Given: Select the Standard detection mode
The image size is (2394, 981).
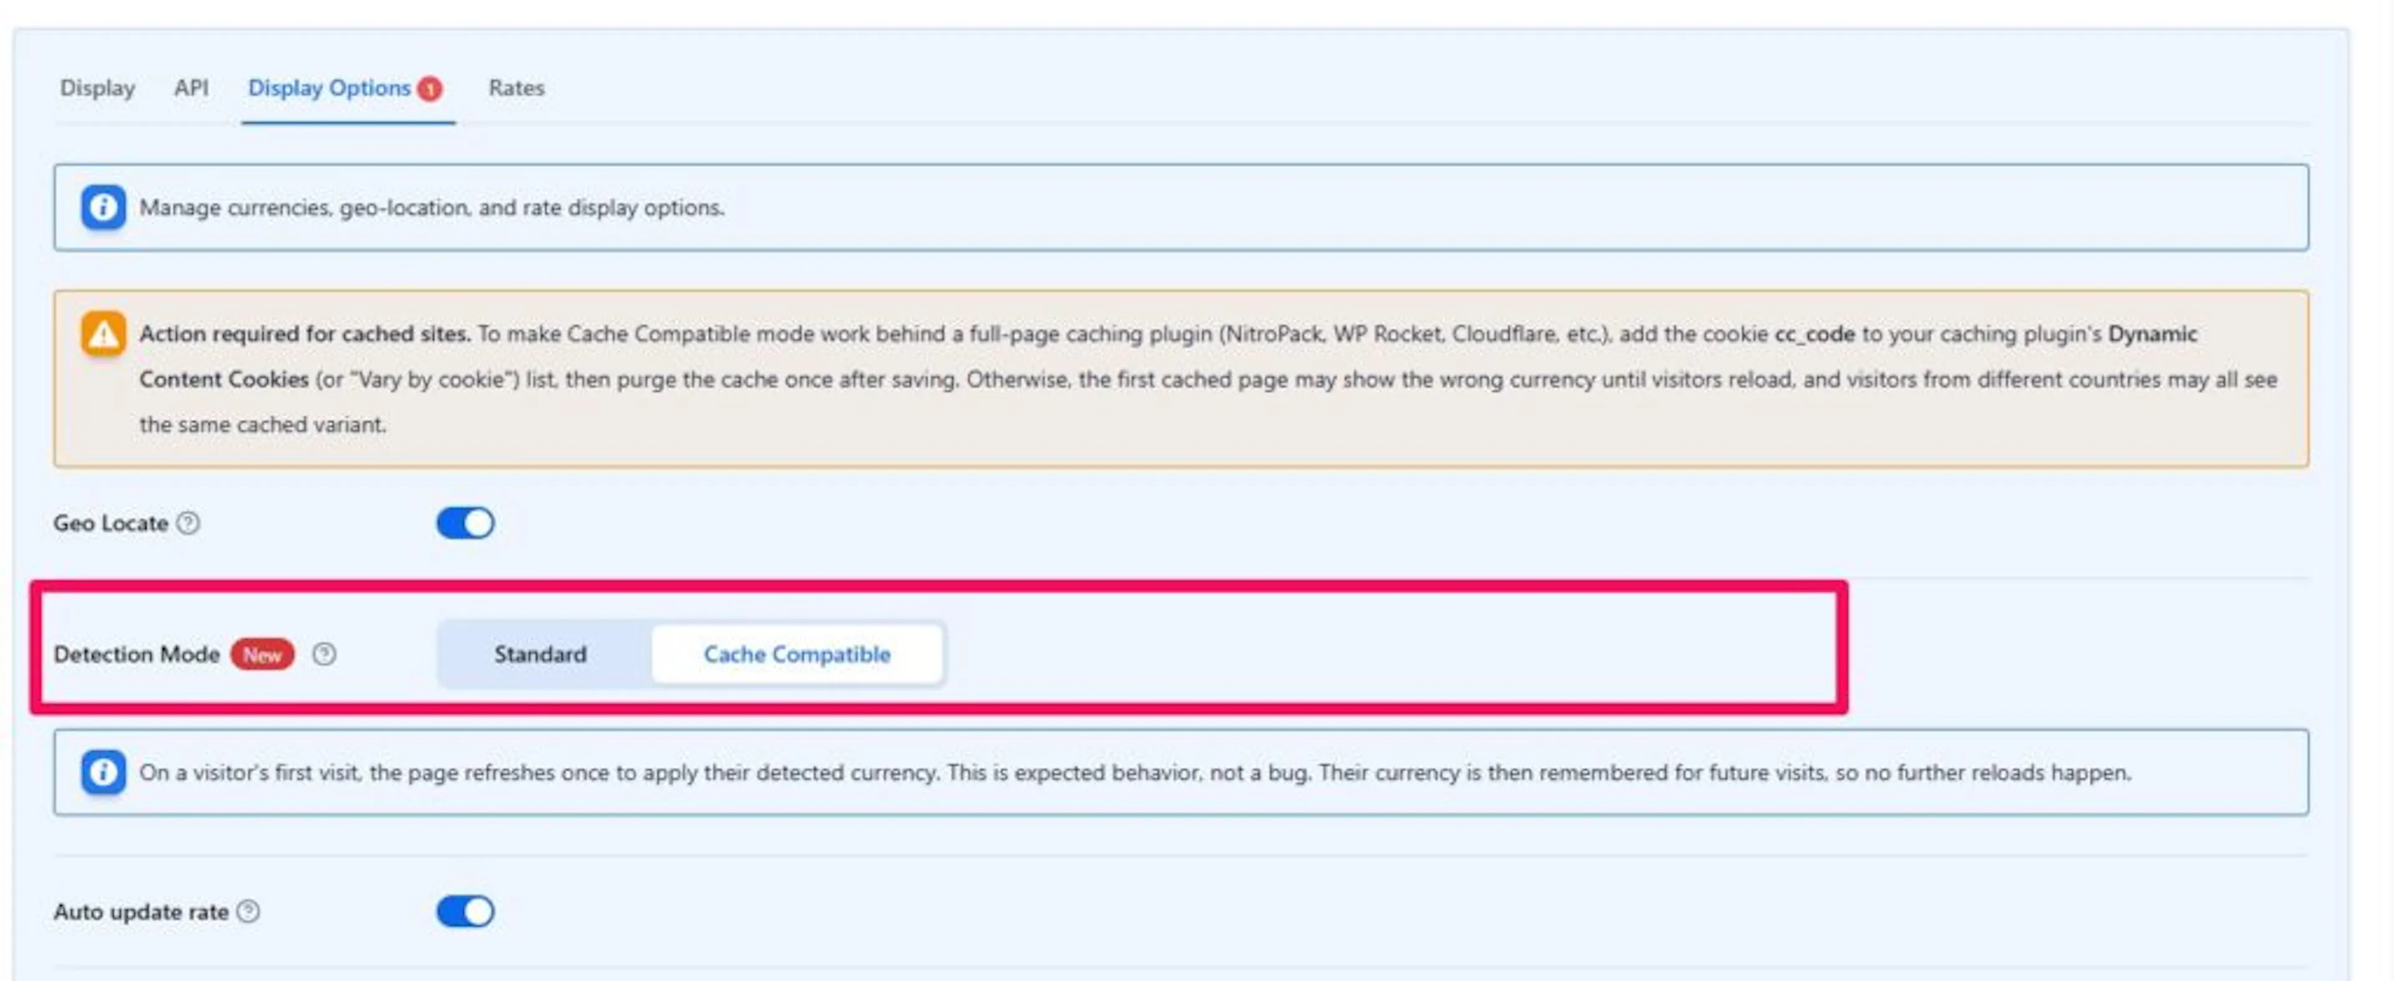Looking at the screenshot, I should click(x=541, y=654).
